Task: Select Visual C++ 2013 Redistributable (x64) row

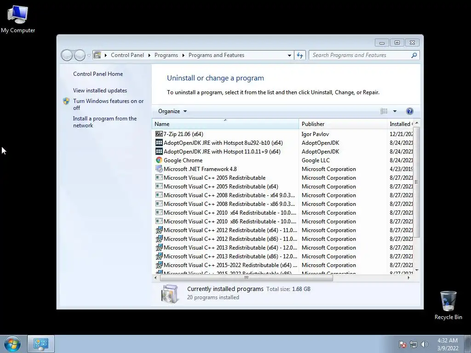Action: pyautogui.click(x=282, y=247)
